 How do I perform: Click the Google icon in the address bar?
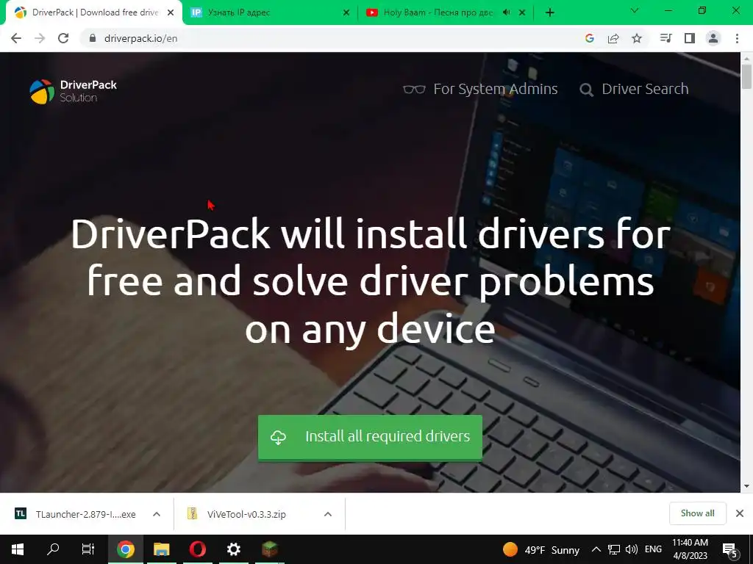[590, 38]
